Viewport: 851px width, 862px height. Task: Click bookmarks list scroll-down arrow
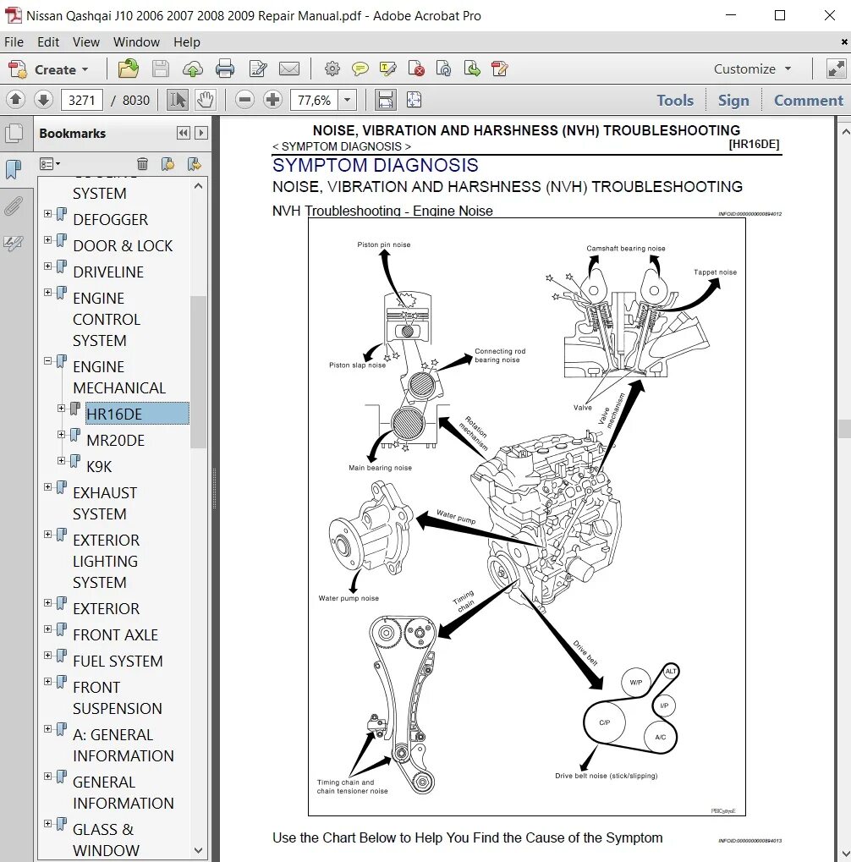point(199,850)
